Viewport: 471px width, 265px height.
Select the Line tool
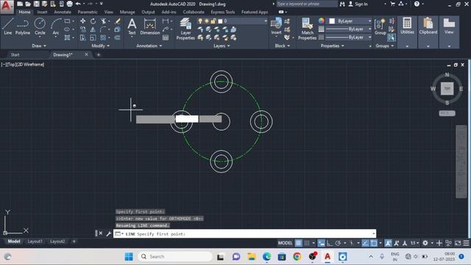point(8,26)
